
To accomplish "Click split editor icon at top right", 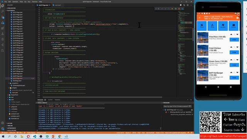I will click(188, 5).
